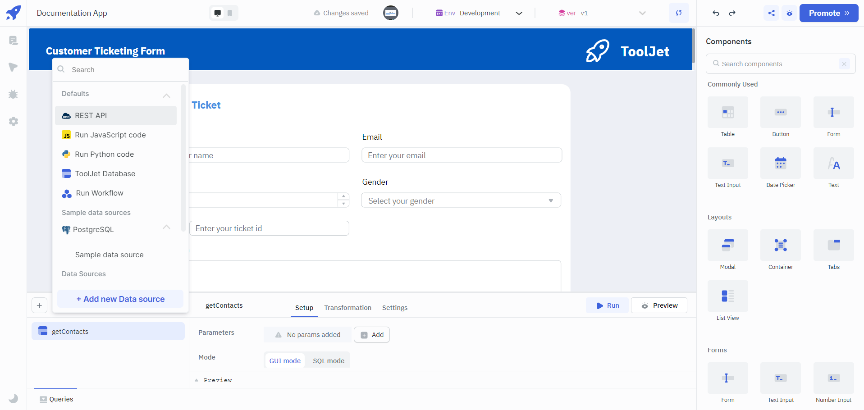The width and height of the screenshot is (864, 410).
Task: Select the Number Input component
Action: [x=833, y=383]
